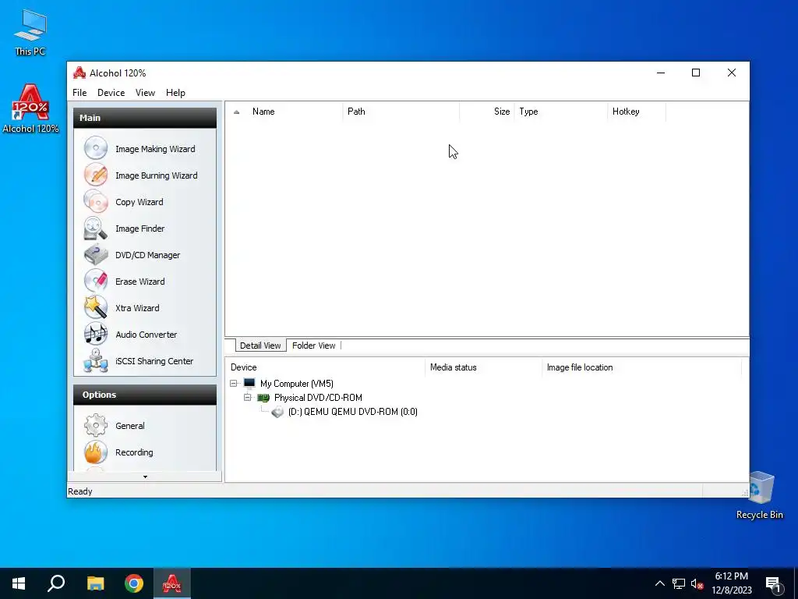Click the taskbar clock showing 6:12 PM
This screenshot has height=599, width=798.
pyautogui.click(x=731, y=583)
